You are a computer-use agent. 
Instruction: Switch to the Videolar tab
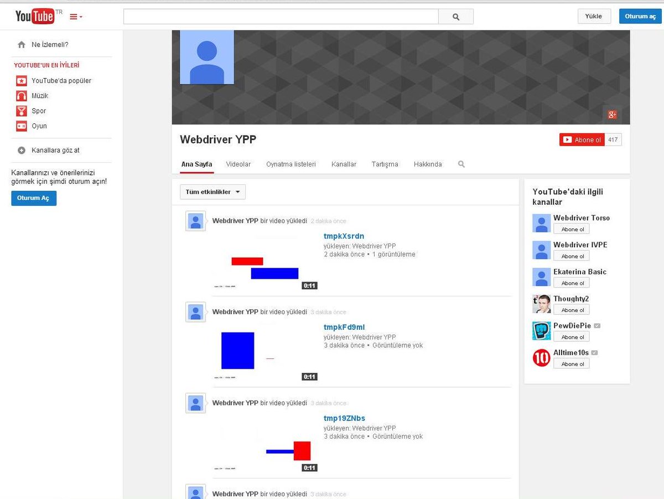238,164
